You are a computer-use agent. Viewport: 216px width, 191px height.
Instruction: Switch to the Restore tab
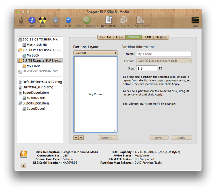161,37
